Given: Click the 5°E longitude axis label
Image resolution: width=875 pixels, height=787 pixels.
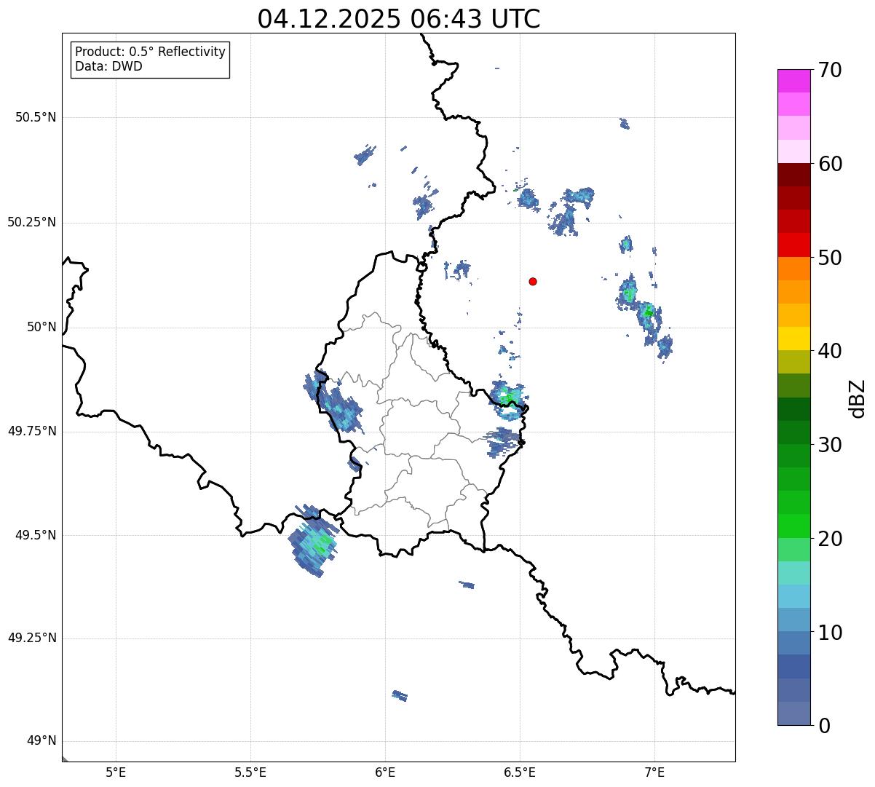Looking at the screenshot, I should pos(116,772).
